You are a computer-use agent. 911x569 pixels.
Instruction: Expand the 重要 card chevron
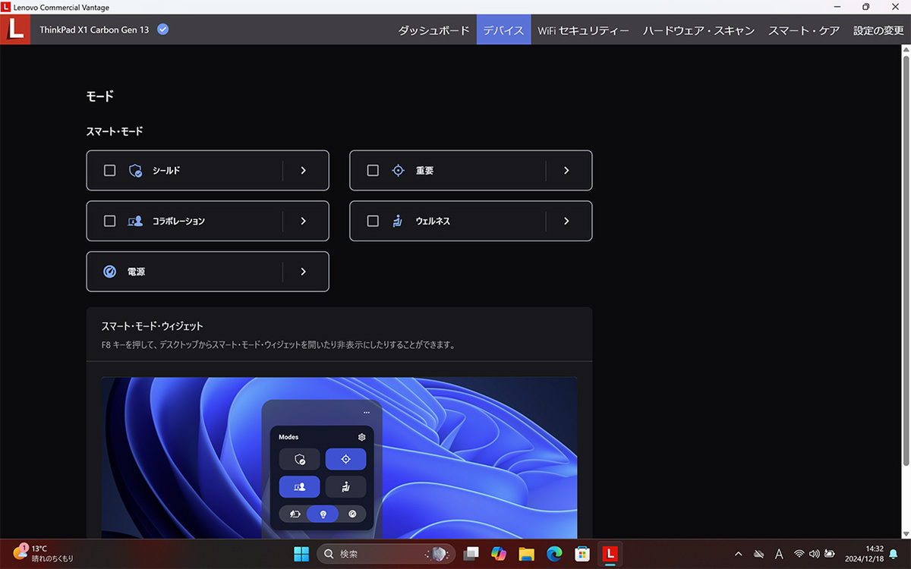[x=566, y=171]
